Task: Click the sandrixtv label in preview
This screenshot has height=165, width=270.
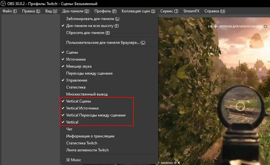Action: 167,163
